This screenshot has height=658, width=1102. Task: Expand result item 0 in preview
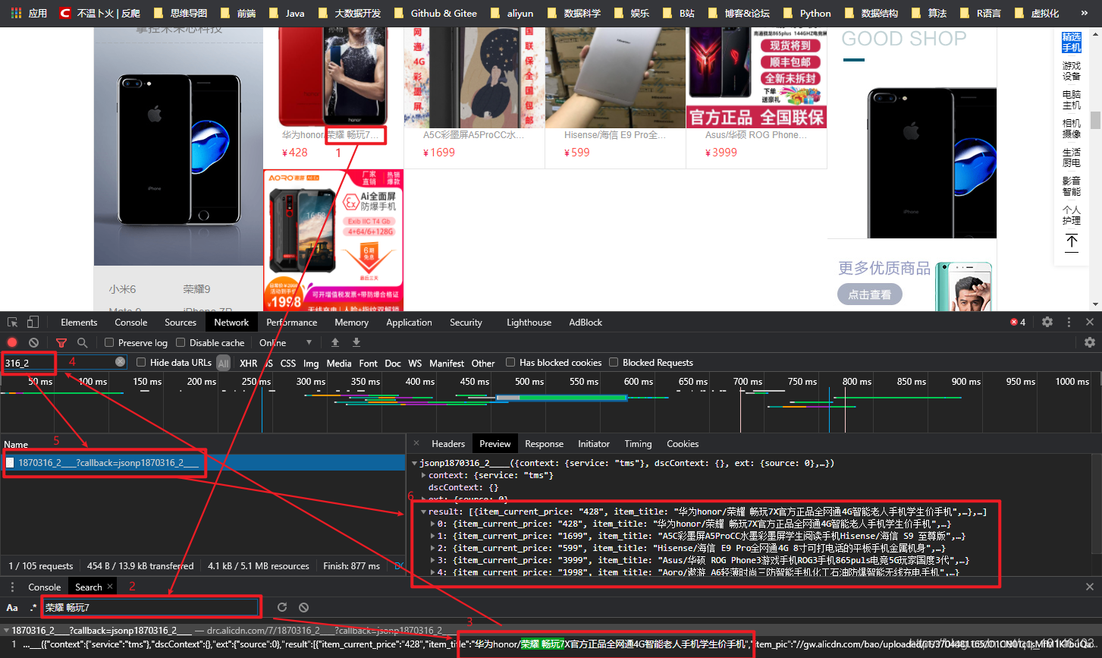point(432,524)
